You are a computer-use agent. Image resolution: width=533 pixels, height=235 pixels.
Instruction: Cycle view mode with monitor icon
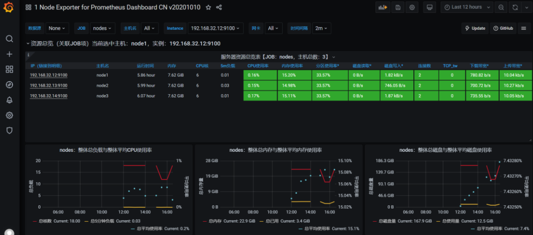point(430,7)
